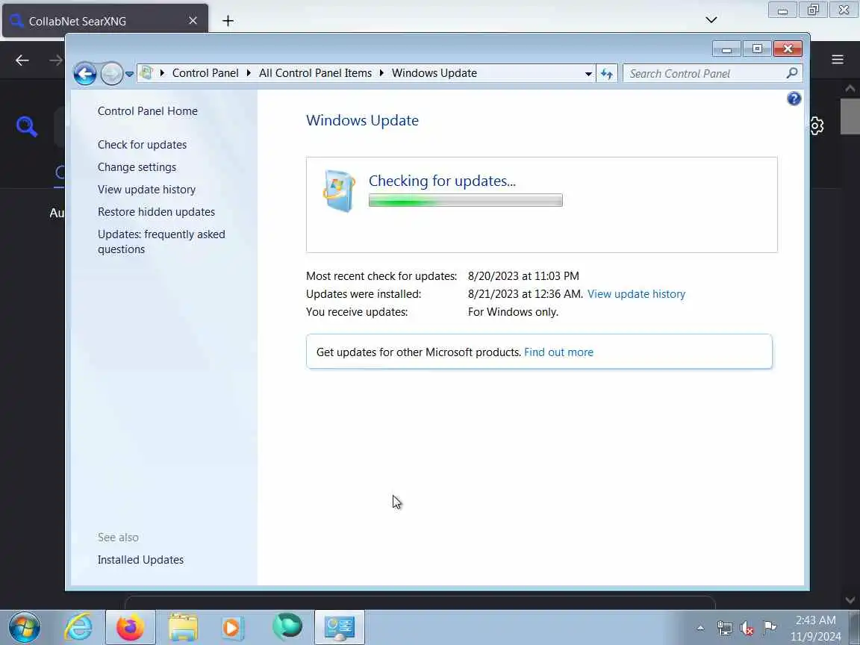Click View update history next to install date
This screenshot has width=860, height=645.
click(636, 294)
